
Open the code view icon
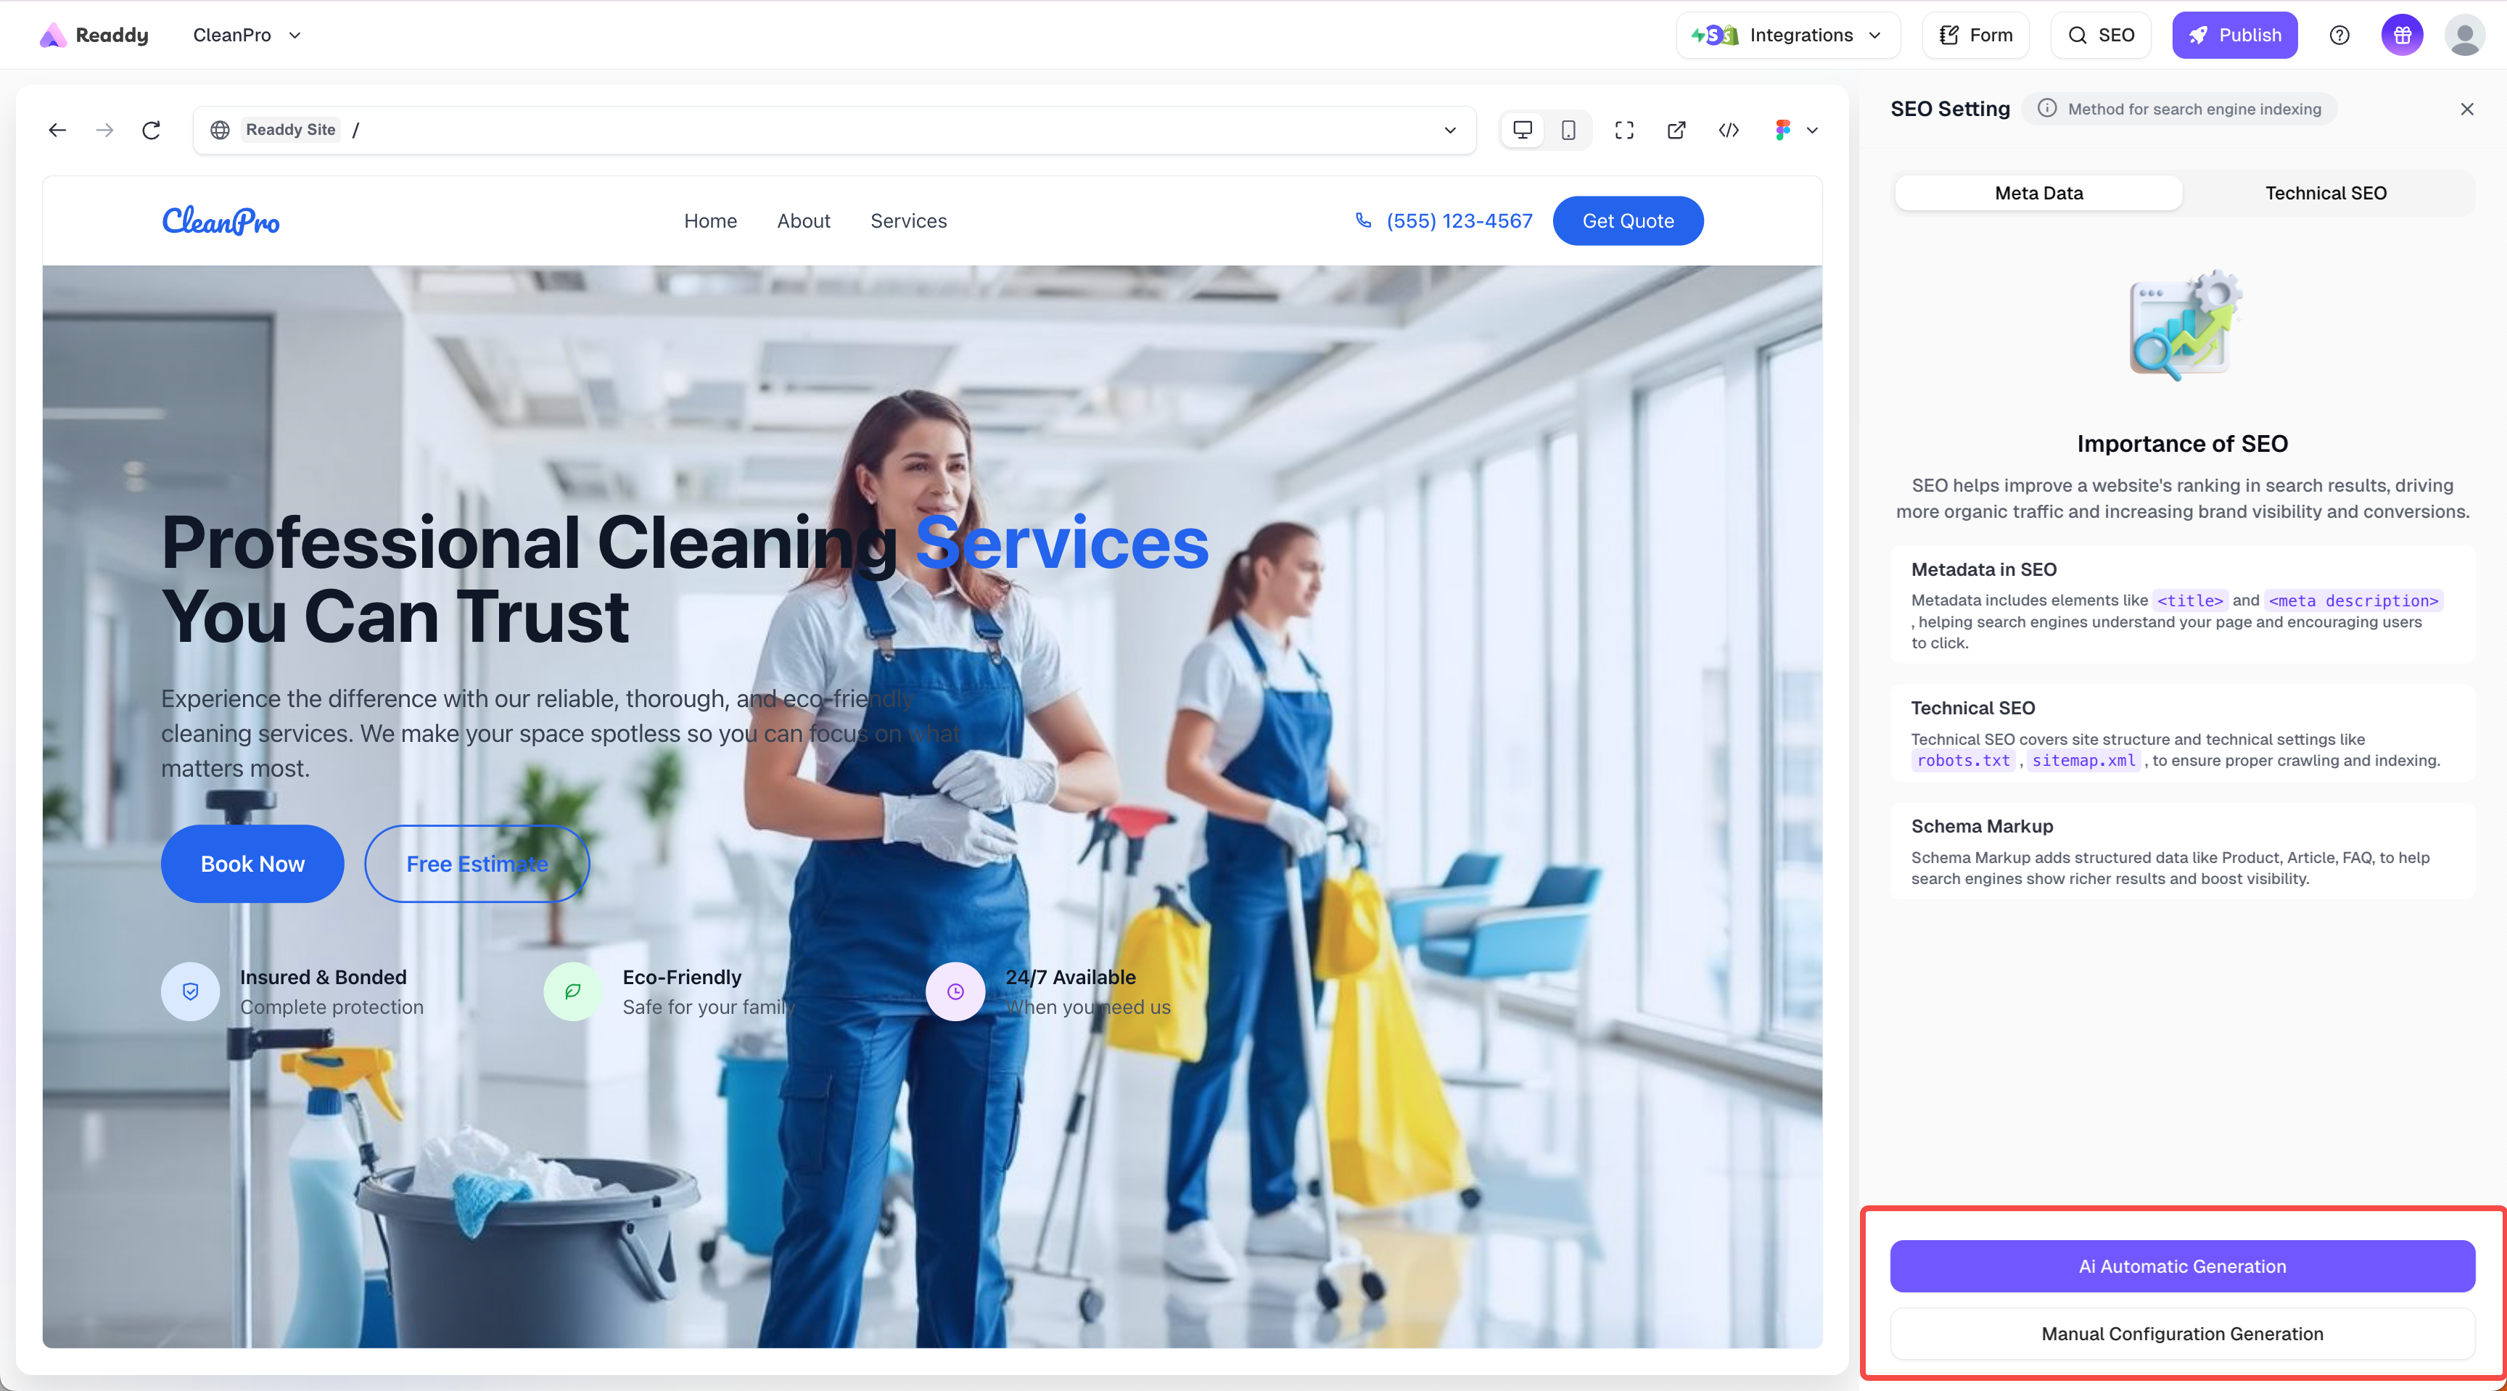pyautogui.click(x=1729, y=131)
